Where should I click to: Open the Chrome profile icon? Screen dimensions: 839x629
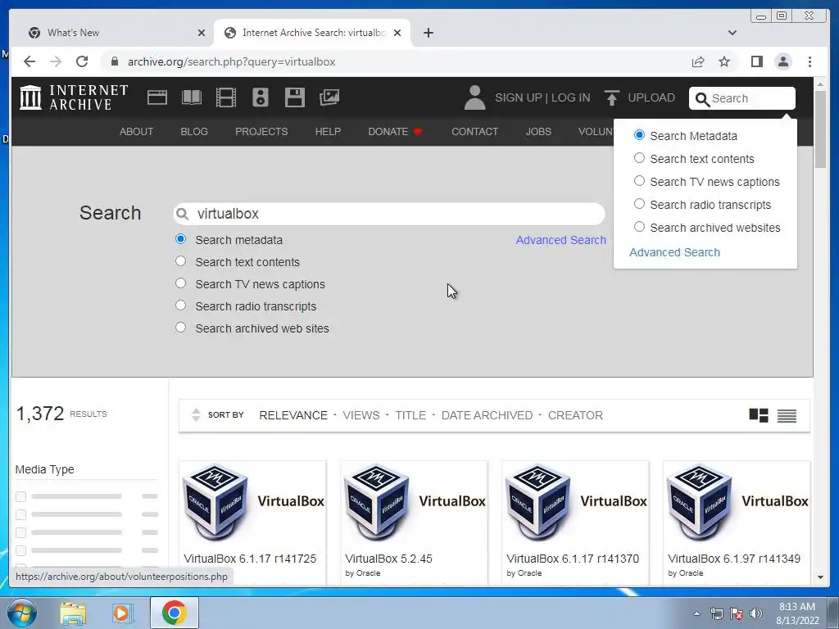pos(783,61)
